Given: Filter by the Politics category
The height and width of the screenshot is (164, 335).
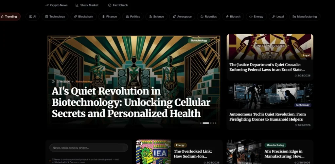Looking at the screenshot, I should (x=133, y=17).
